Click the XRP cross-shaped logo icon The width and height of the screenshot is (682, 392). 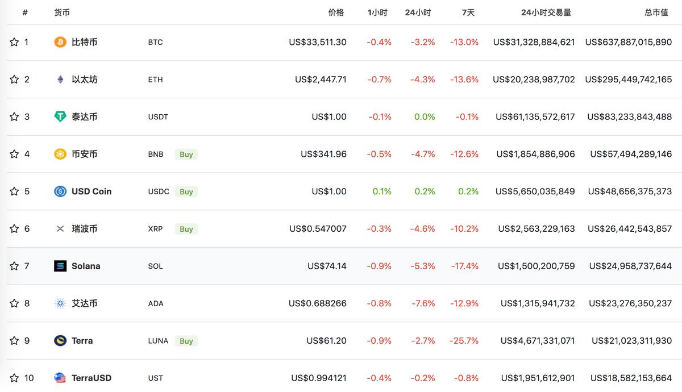pos(60,229)
